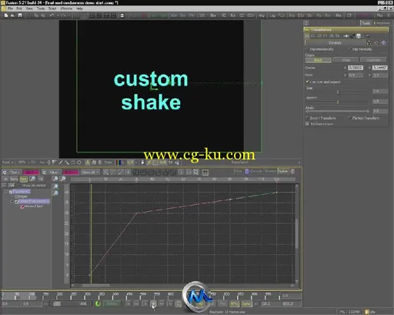Click the disk icon in Transform1 header
The width and height of the screenshot is (394, 315).
359,36
